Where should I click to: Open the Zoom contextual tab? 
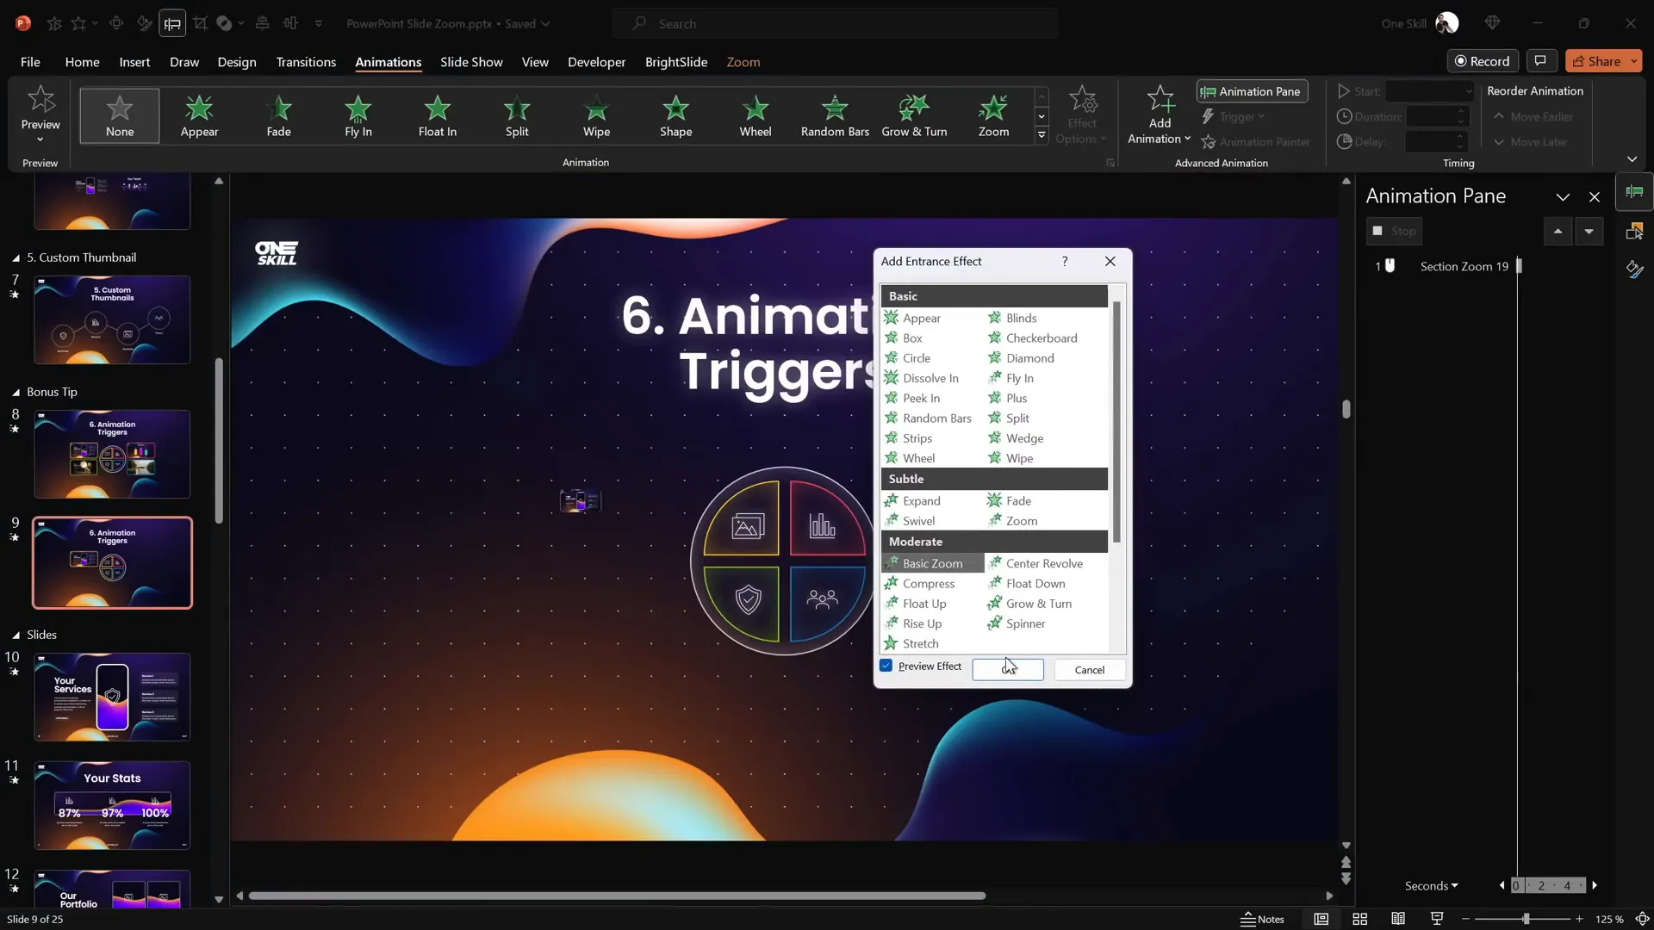pos(743,62)
